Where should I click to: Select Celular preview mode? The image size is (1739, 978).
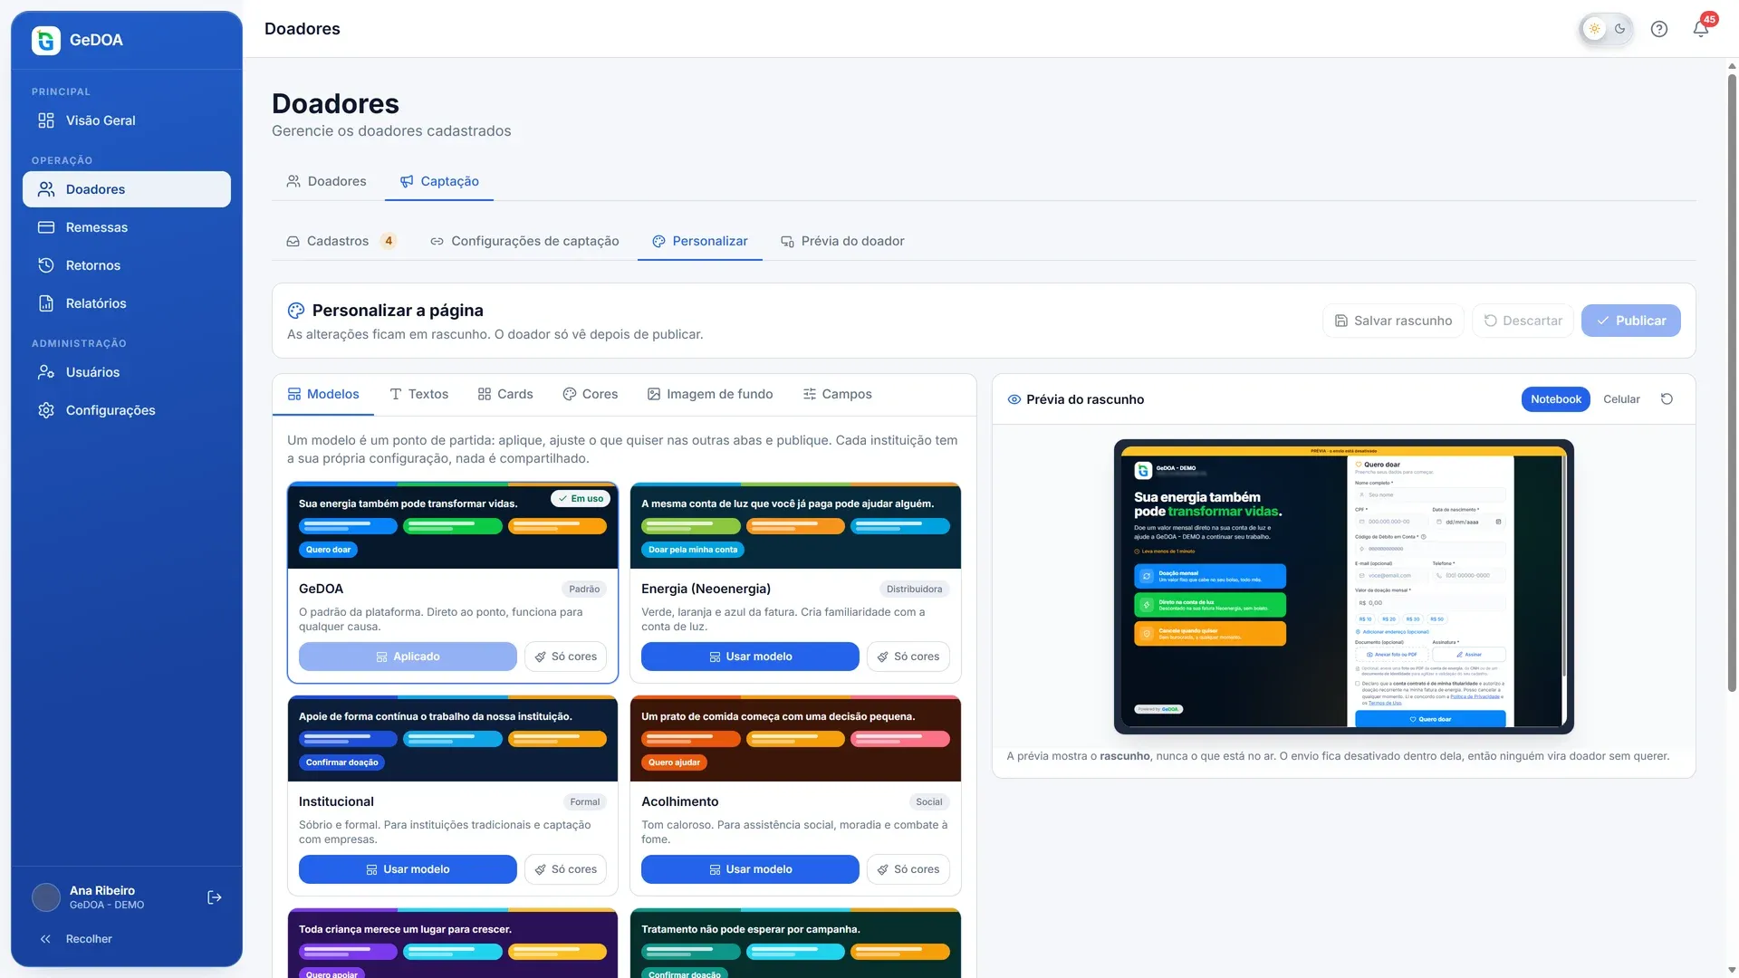[1621, 399]
